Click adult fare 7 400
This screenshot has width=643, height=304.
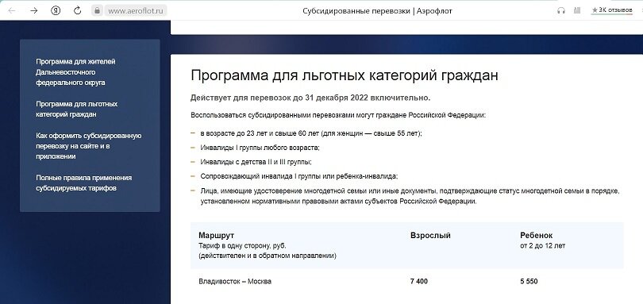(x=418, y=282)
